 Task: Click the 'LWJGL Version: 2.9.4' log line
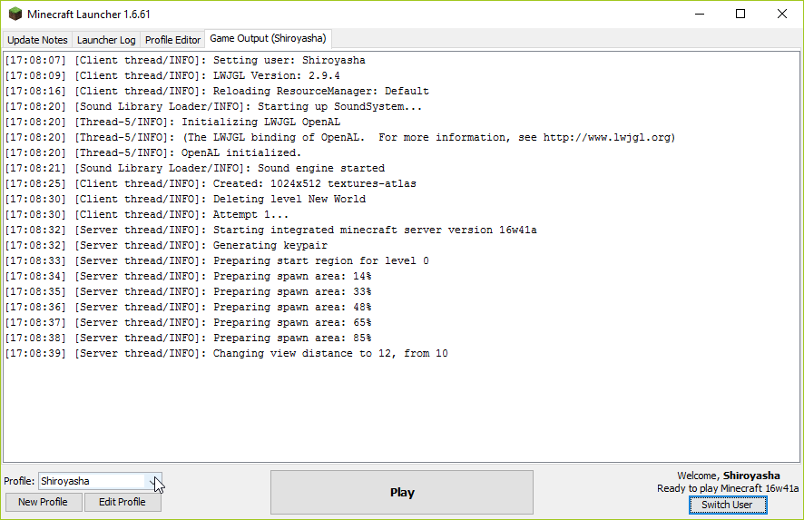(276, 75)
